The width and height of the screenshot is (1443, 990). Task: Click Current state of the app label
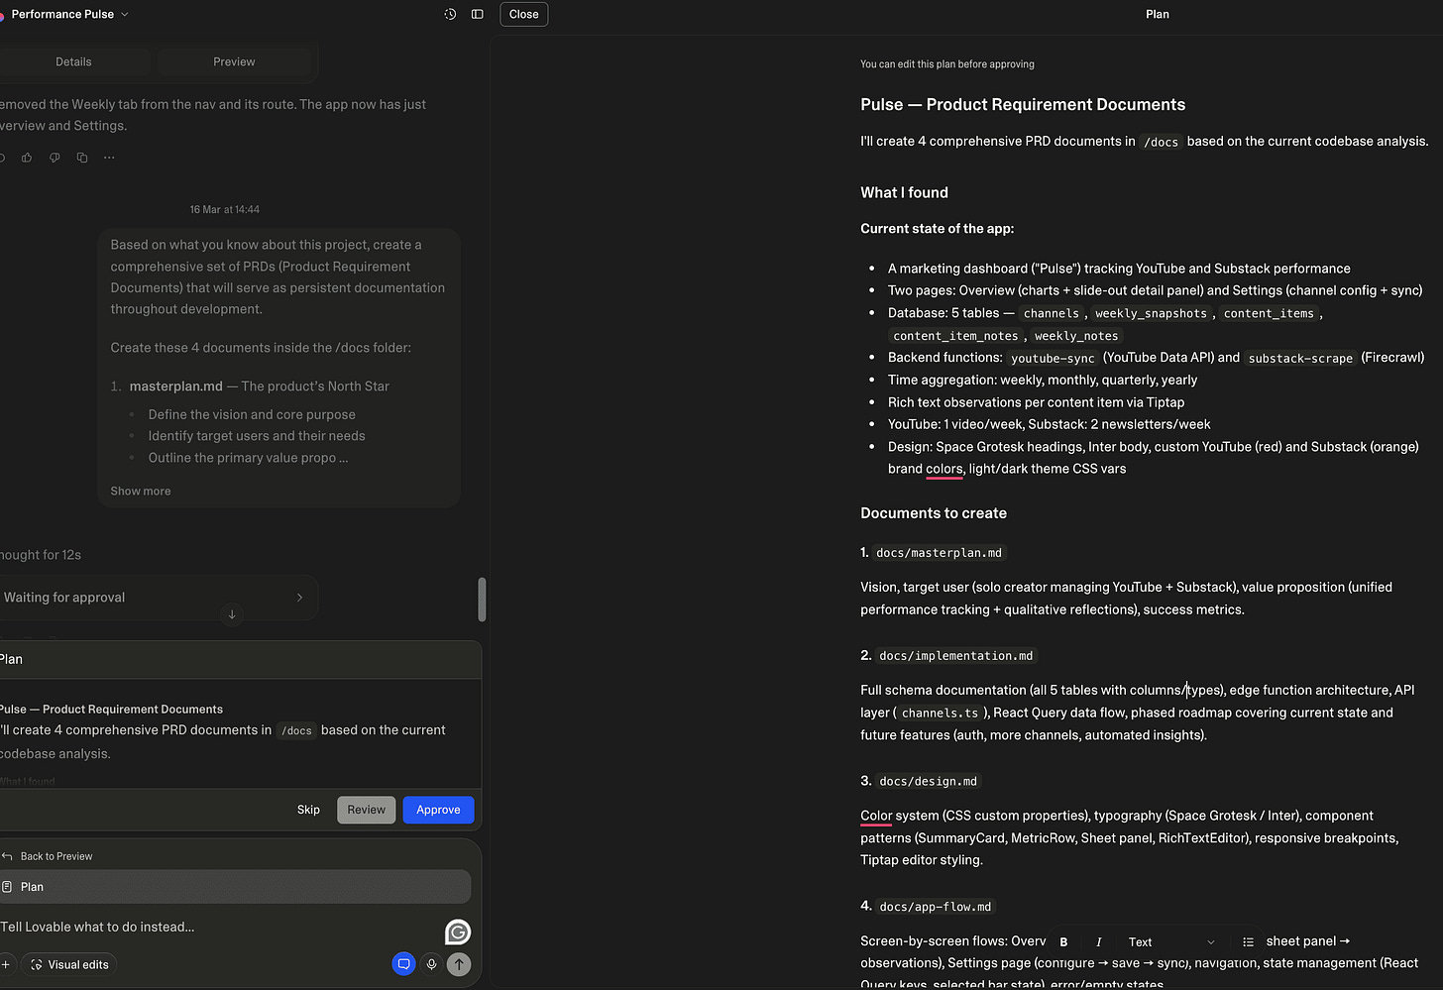tap(937, 229)
